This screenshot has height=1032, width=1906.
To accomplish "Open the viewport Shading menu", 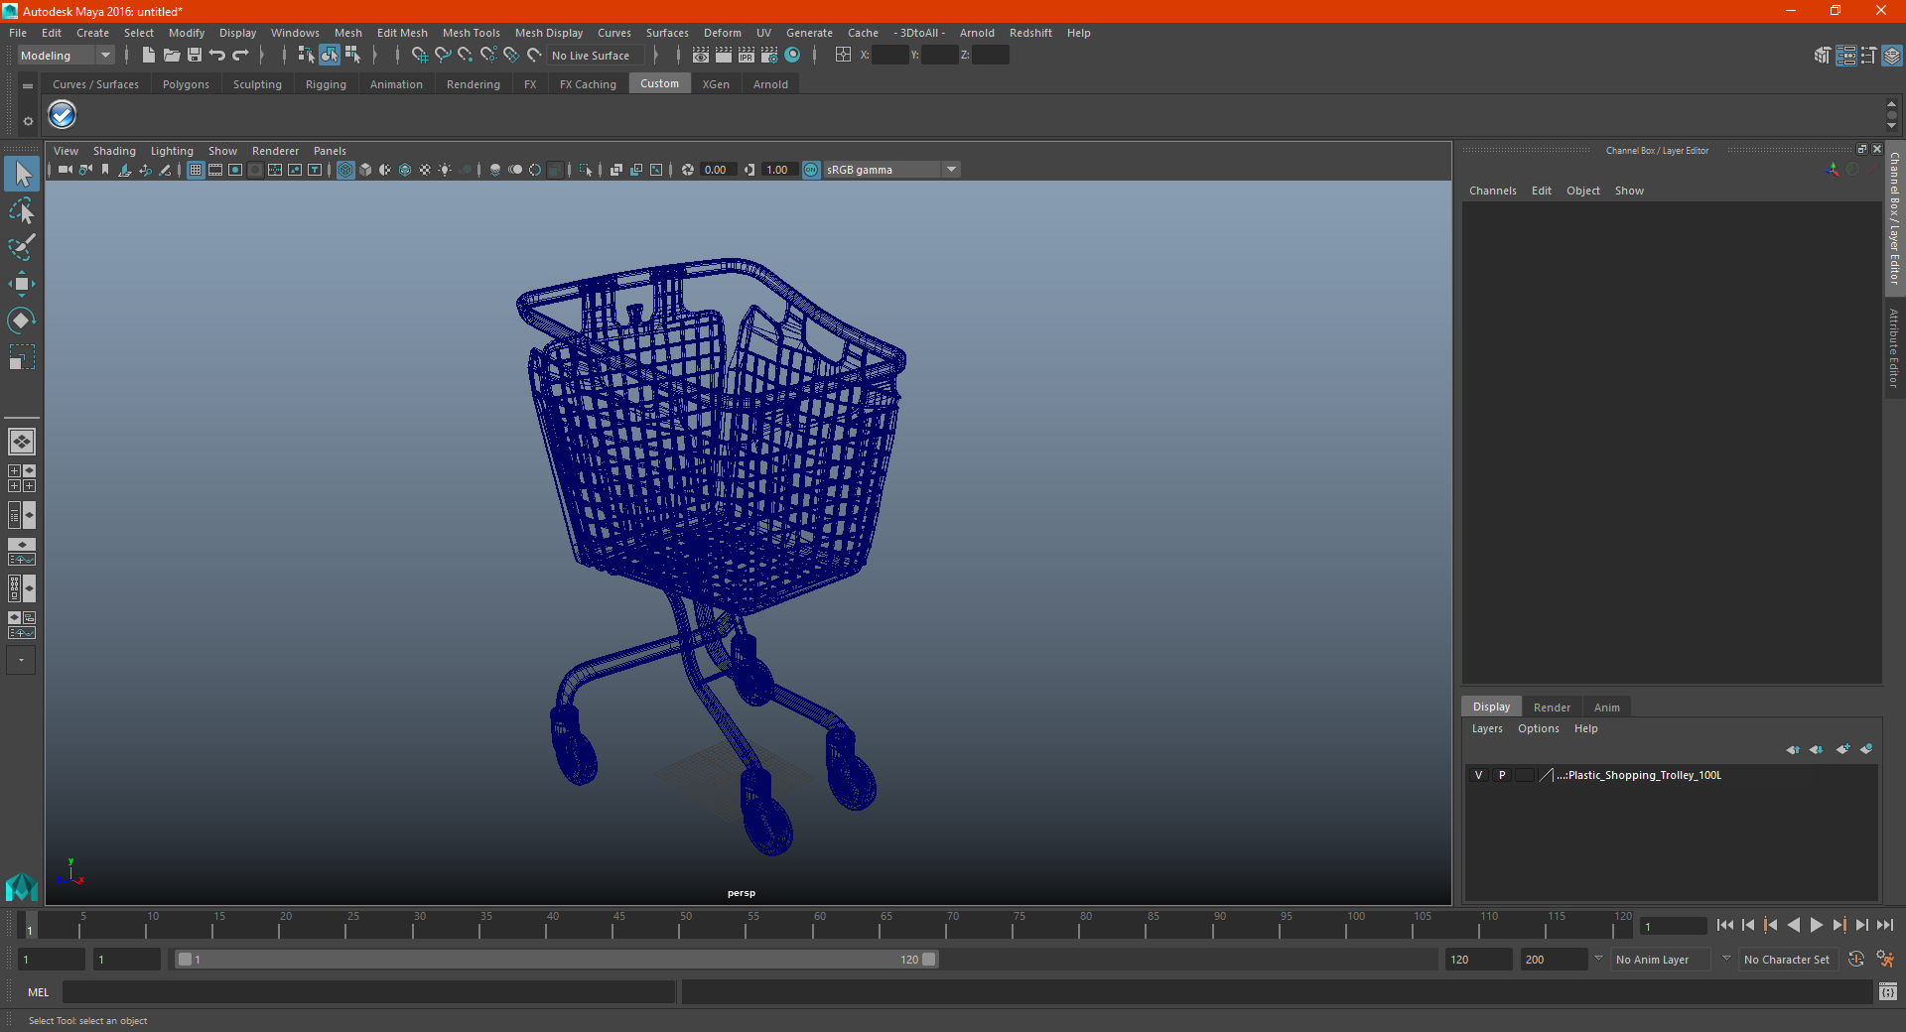I will click(114, 151).
